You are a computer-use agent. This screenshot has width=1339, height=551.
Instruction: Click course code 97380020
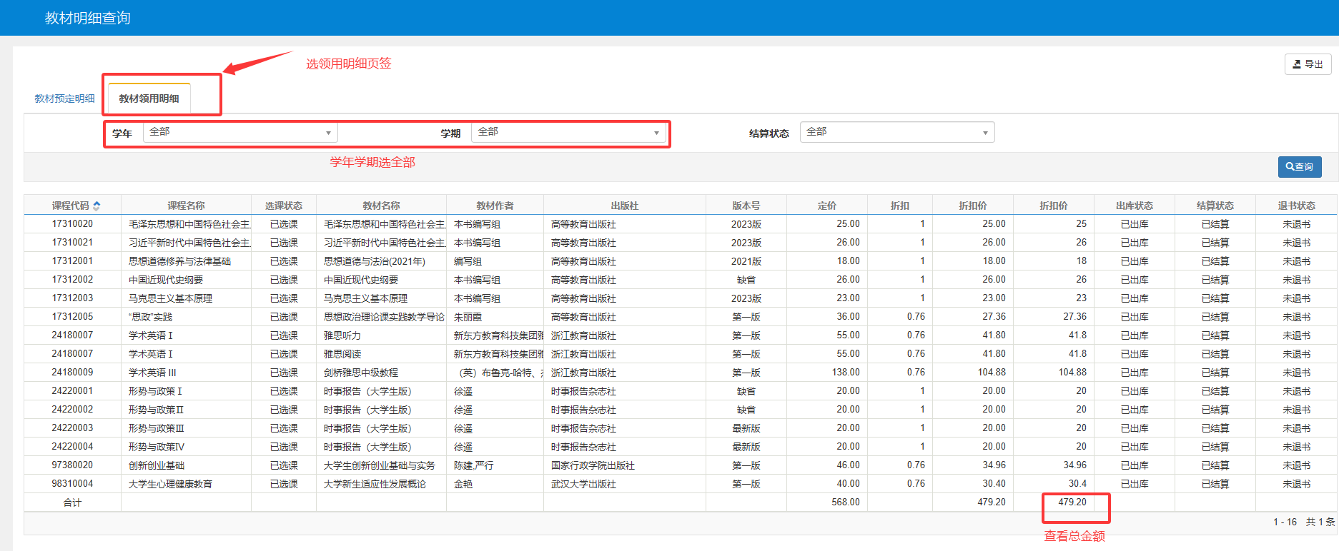point(72,465)
